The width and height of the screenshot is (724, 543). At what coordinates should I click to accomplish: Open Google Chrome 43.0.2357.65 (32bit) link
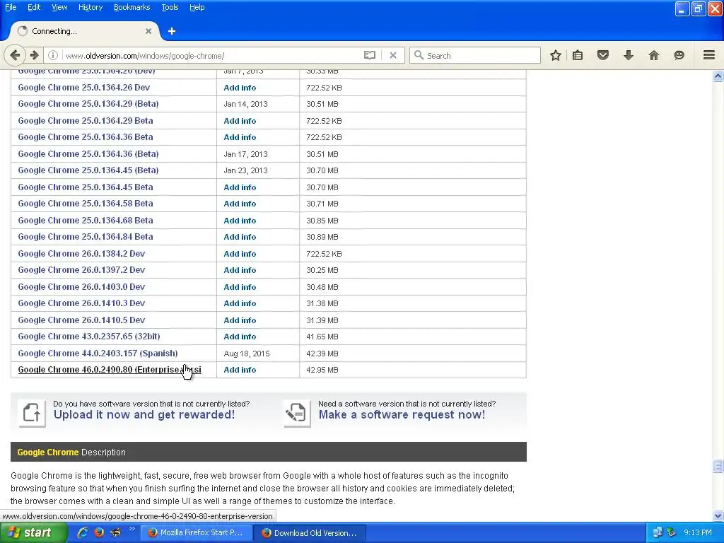tap(89, 337)
